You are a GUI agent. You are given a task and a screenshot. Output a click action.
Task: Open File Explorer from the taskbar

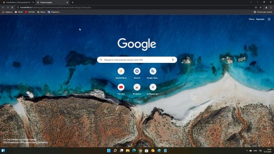click(128, 151)
